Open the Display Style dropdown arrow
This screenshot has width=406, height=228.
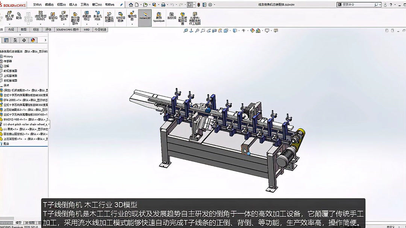pos(239,30)
